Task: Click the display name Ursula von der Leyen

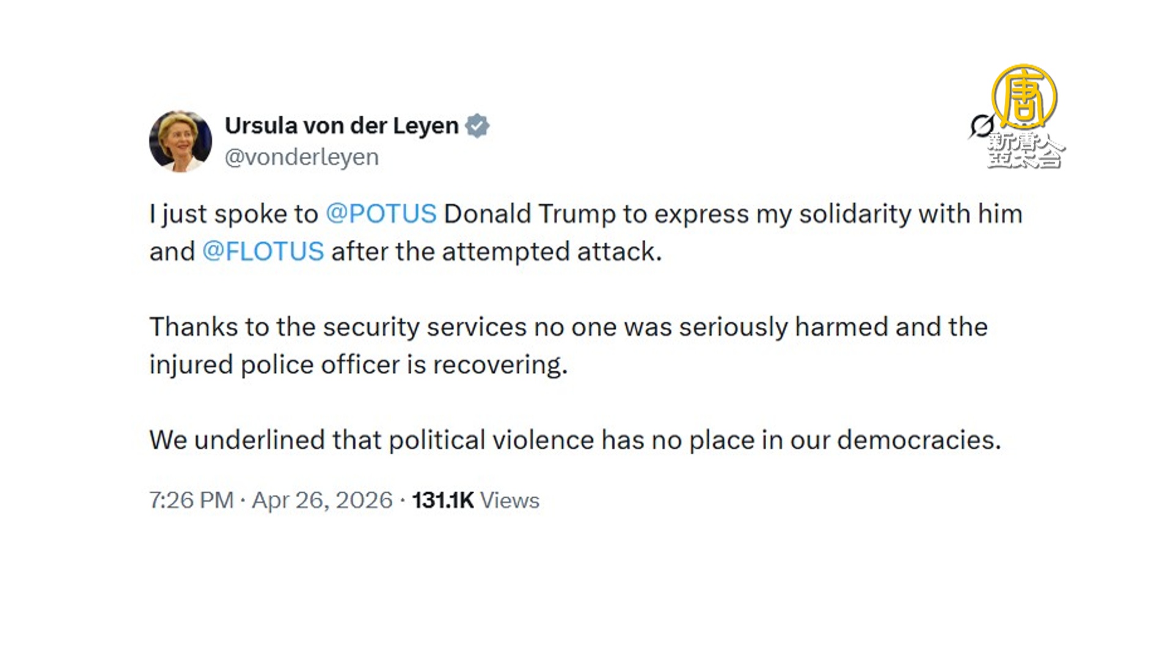Action: point(342,126)
